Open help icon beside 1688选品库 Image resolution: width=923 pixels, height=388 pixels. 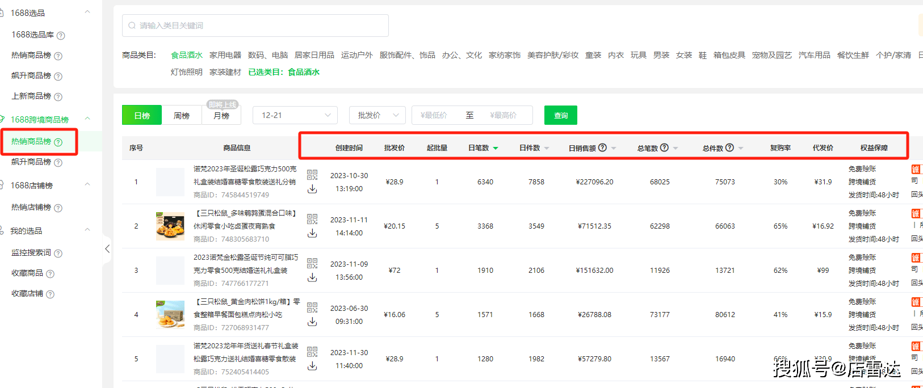tap(61, 36)
